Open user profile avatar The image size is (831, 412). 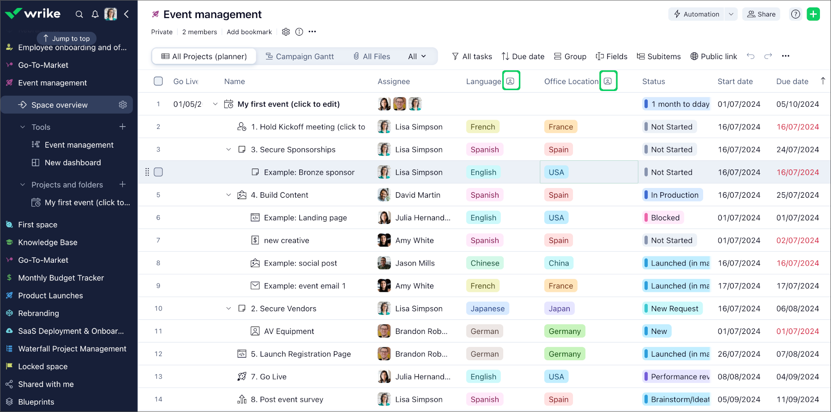click(111, 14)
